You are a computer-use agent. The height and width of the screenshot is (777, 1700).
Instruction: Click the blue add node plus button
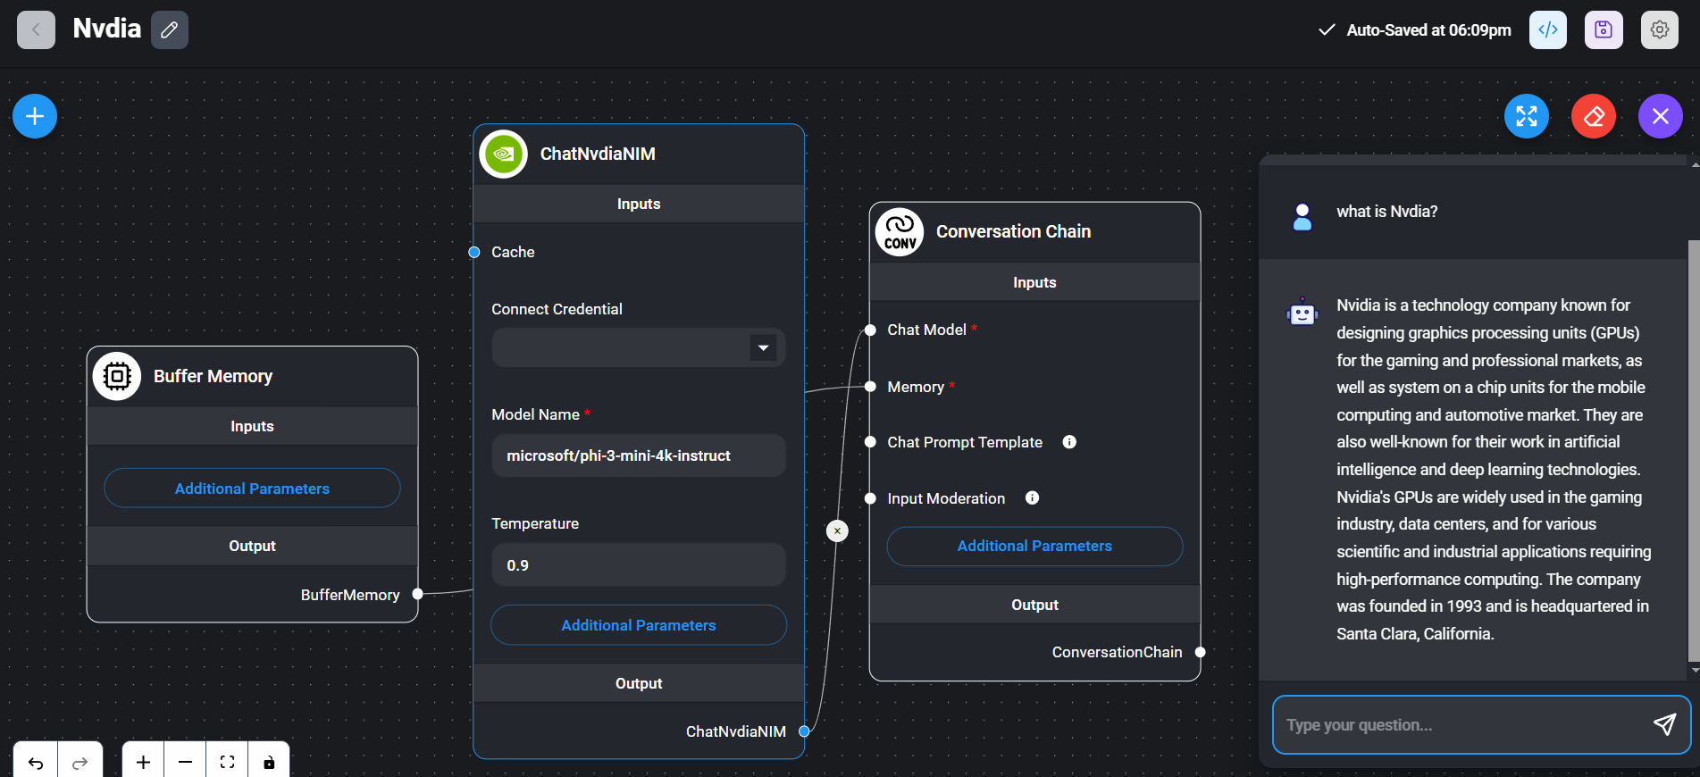tap(35, 116)
